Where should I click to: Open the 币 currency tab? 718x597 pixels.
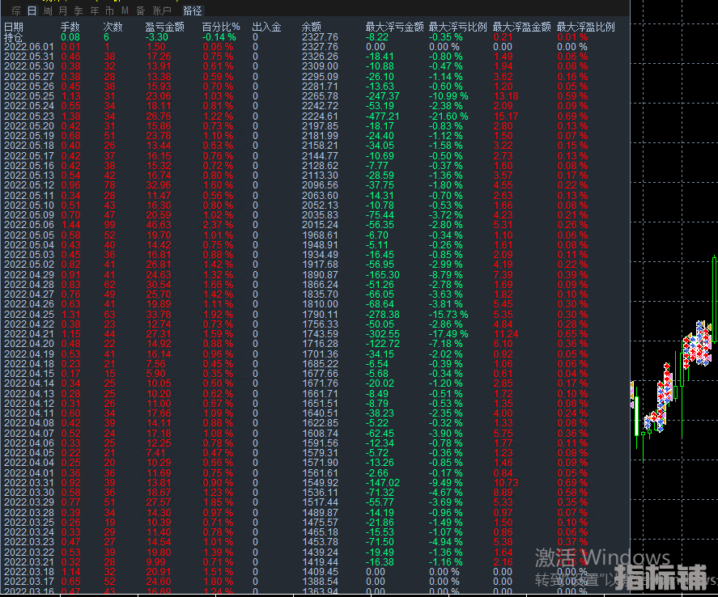pos(109,11)
